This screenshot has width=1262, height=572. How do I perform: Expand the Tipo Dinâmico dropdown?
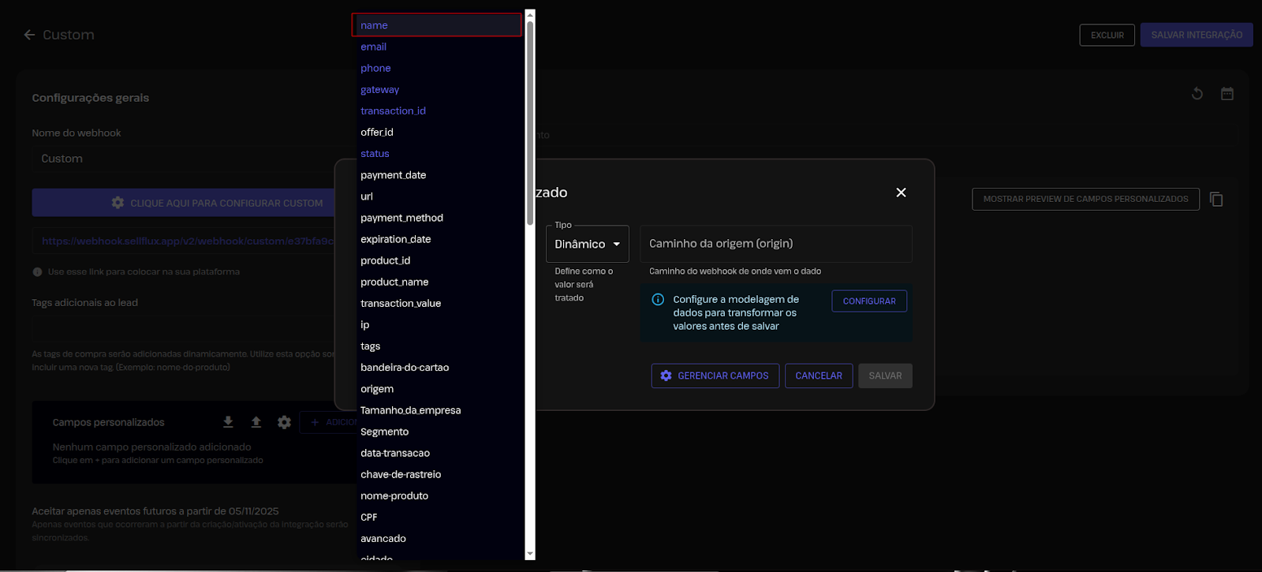tap(587, 244)
